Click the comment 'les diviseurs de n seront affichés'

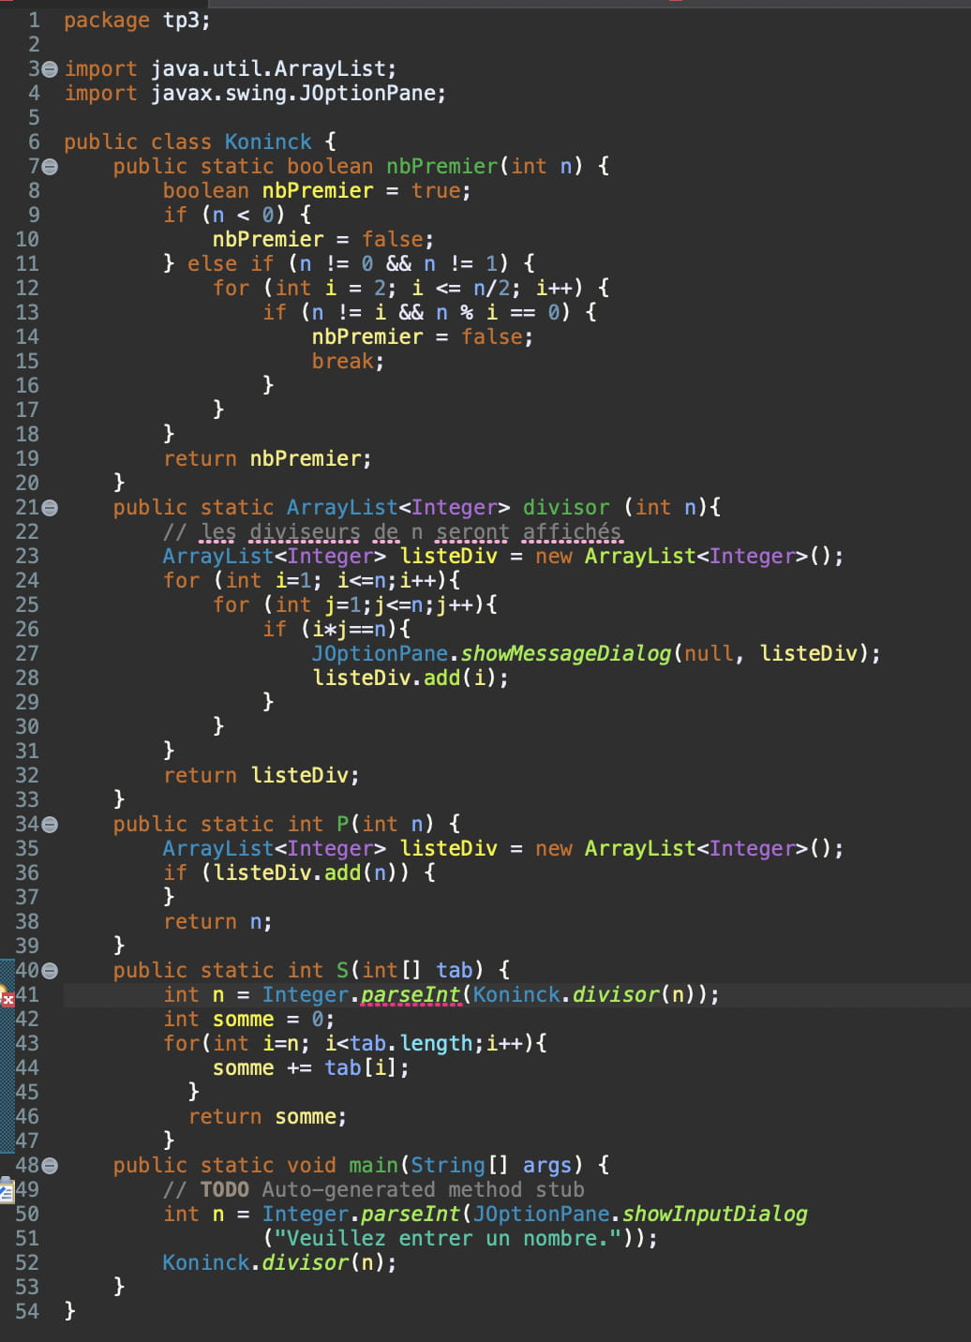[x=411, y=532]
